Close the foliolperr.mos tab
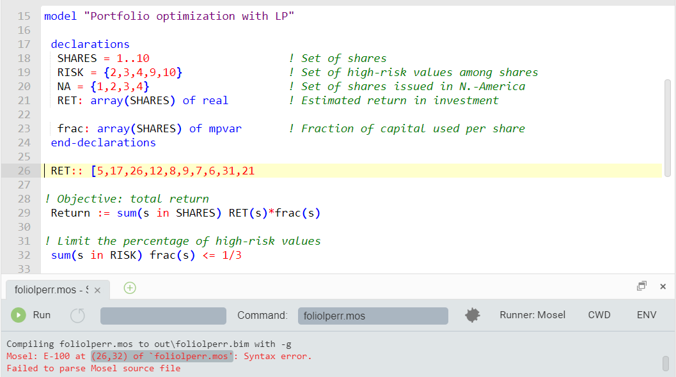676x377 pixels. pos(97,289)
